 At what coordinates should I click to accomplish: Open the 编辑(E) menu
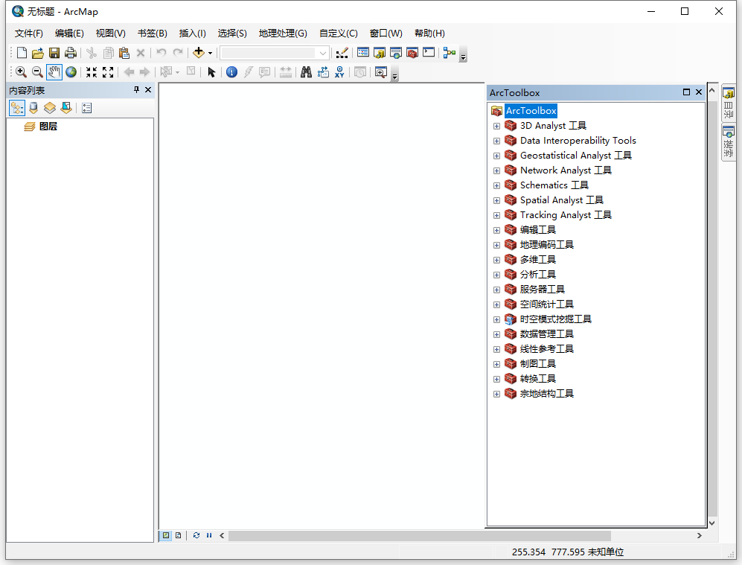[x=69, y=33]
